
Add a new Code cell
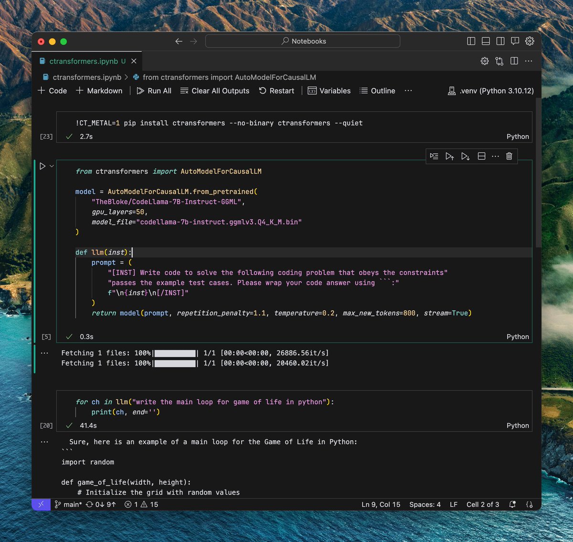tap(53, 91)
